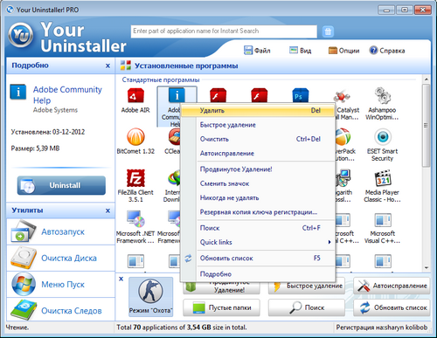Click the Быстрое удаление bottom button
The width and height of the screenshot is (437, 338).
[x=307, y=286]
